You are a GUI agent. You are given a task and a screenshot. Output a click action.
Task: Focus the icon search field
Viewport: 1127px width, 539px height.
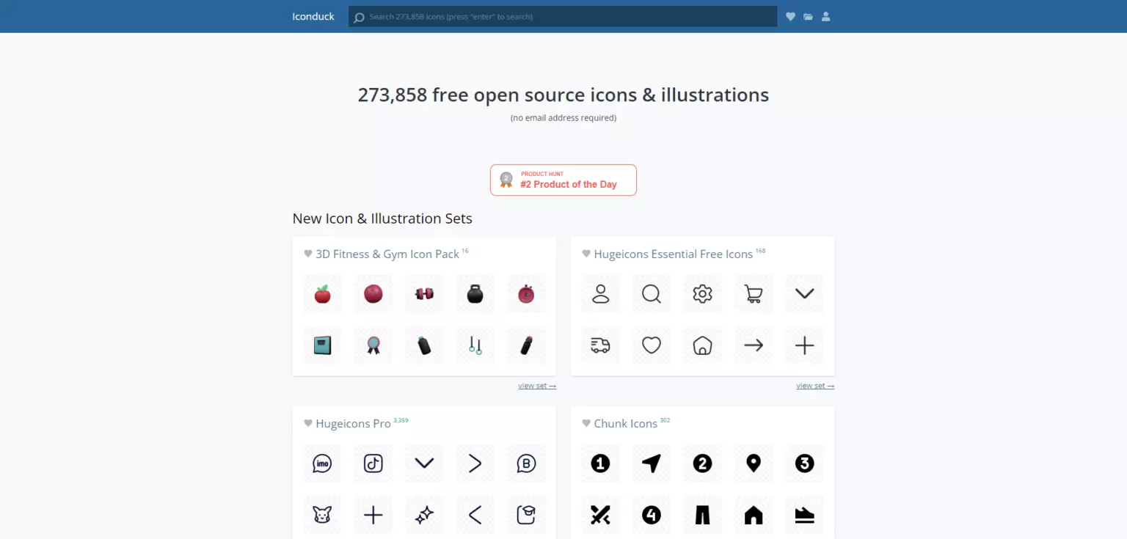point(563,16)
